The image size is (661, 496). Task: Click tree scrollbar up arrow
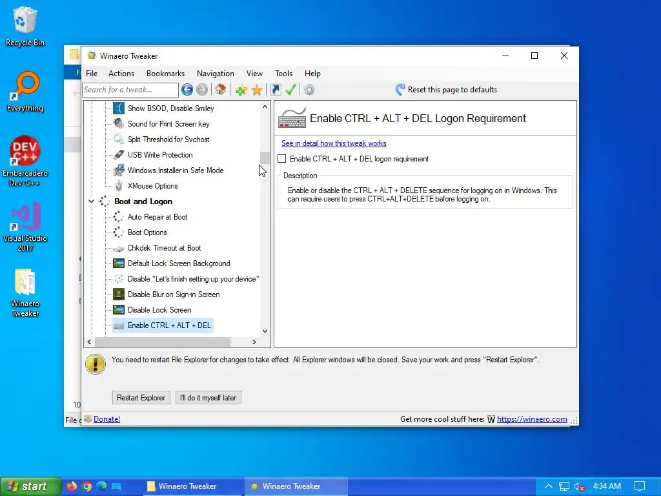point(265,107)
